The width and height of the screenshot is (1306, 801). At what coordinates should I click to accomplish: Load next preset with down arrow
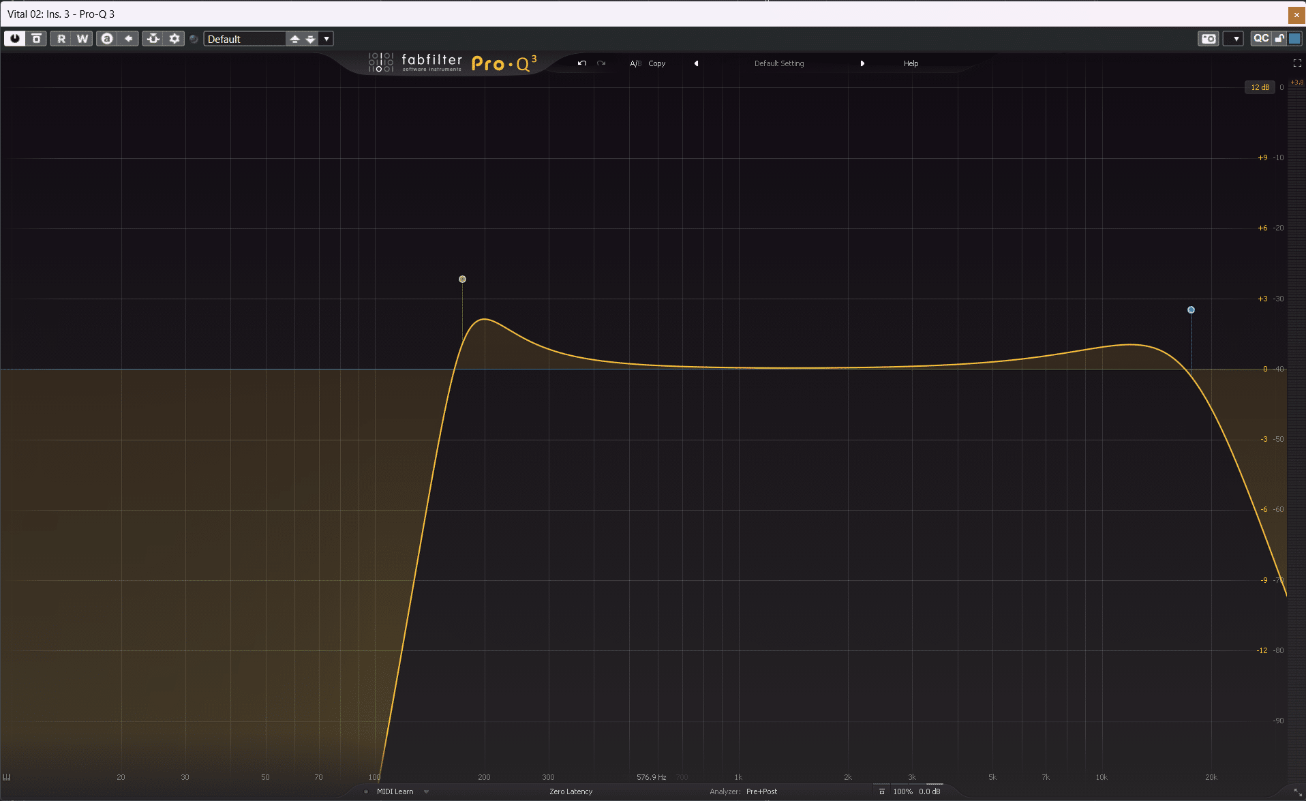(x=310, y=39)
